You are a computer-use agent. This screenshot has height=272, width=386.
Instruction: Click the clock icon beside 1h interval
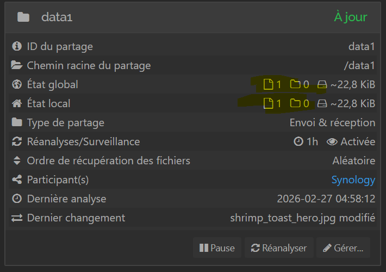pos(298,142)
